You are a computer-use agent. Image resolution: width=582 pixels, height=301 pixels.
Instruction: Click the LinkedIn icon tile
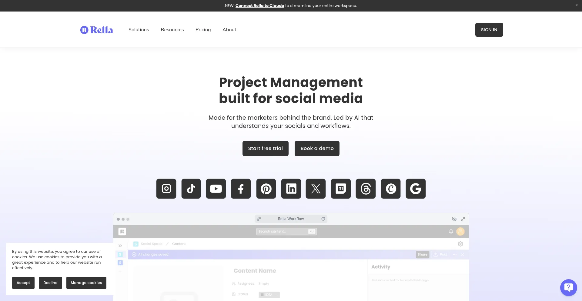pyautogui.click(x=291, y=189)
